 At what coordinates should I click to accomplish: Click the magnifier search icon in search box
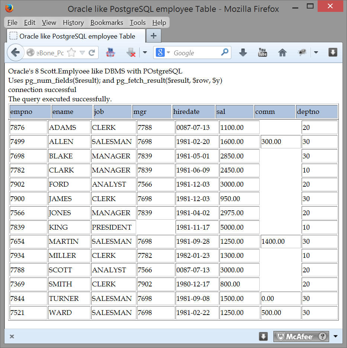(x=225, y=52)
